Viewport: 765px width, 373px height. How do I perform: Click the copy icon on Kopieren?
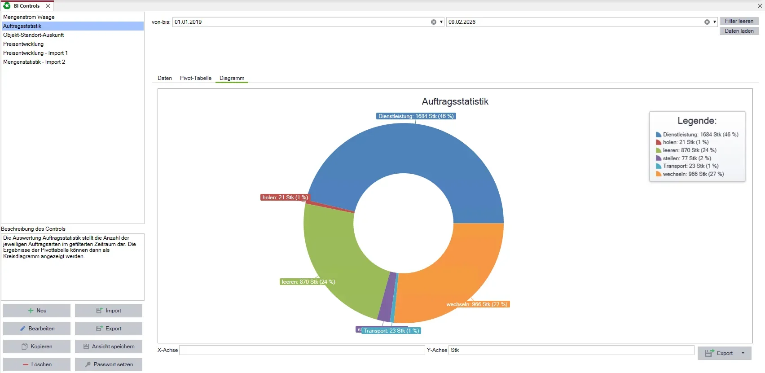click(25, 347)
